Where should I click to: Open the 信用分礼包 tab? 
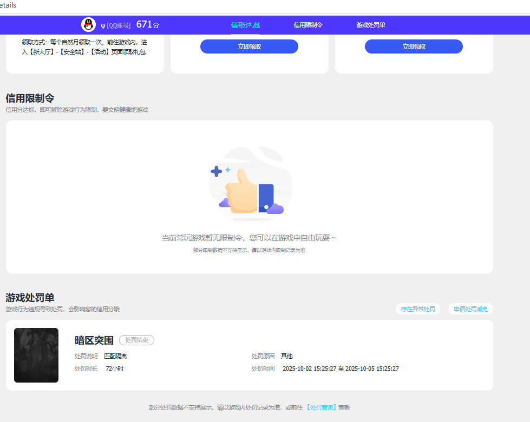(x=245, y=25)
